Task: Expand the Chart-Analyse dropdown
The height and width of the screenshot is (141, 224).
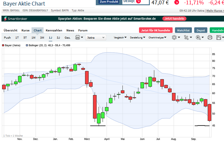Action: coord(157,38)
